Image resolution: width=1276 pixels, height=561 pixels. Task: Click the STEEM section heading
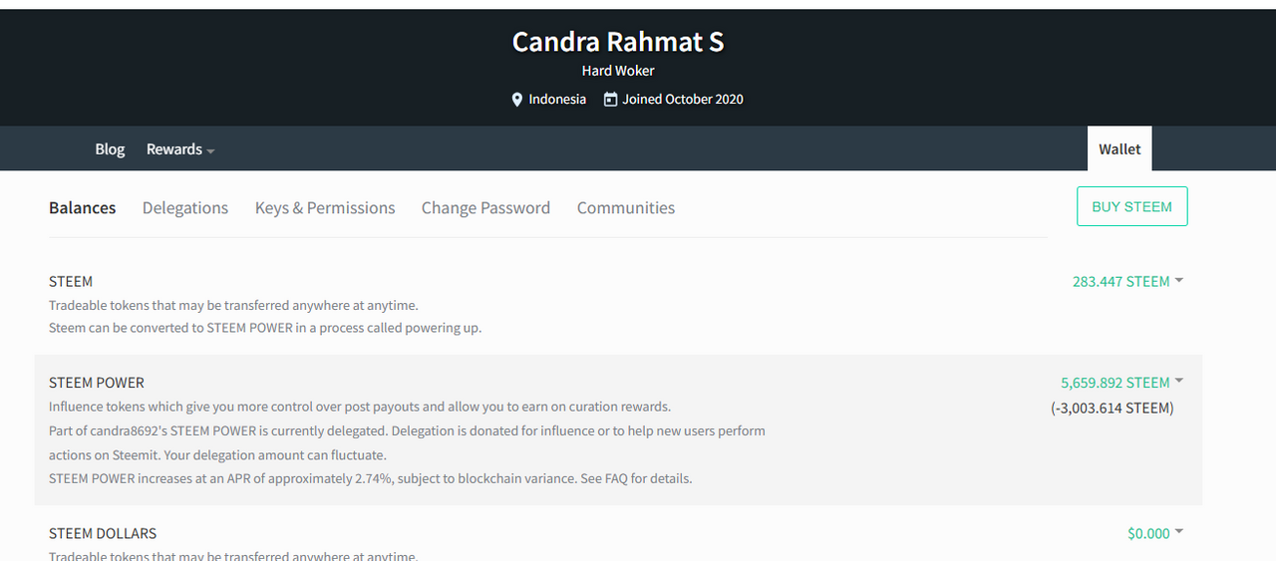point(71,282)
